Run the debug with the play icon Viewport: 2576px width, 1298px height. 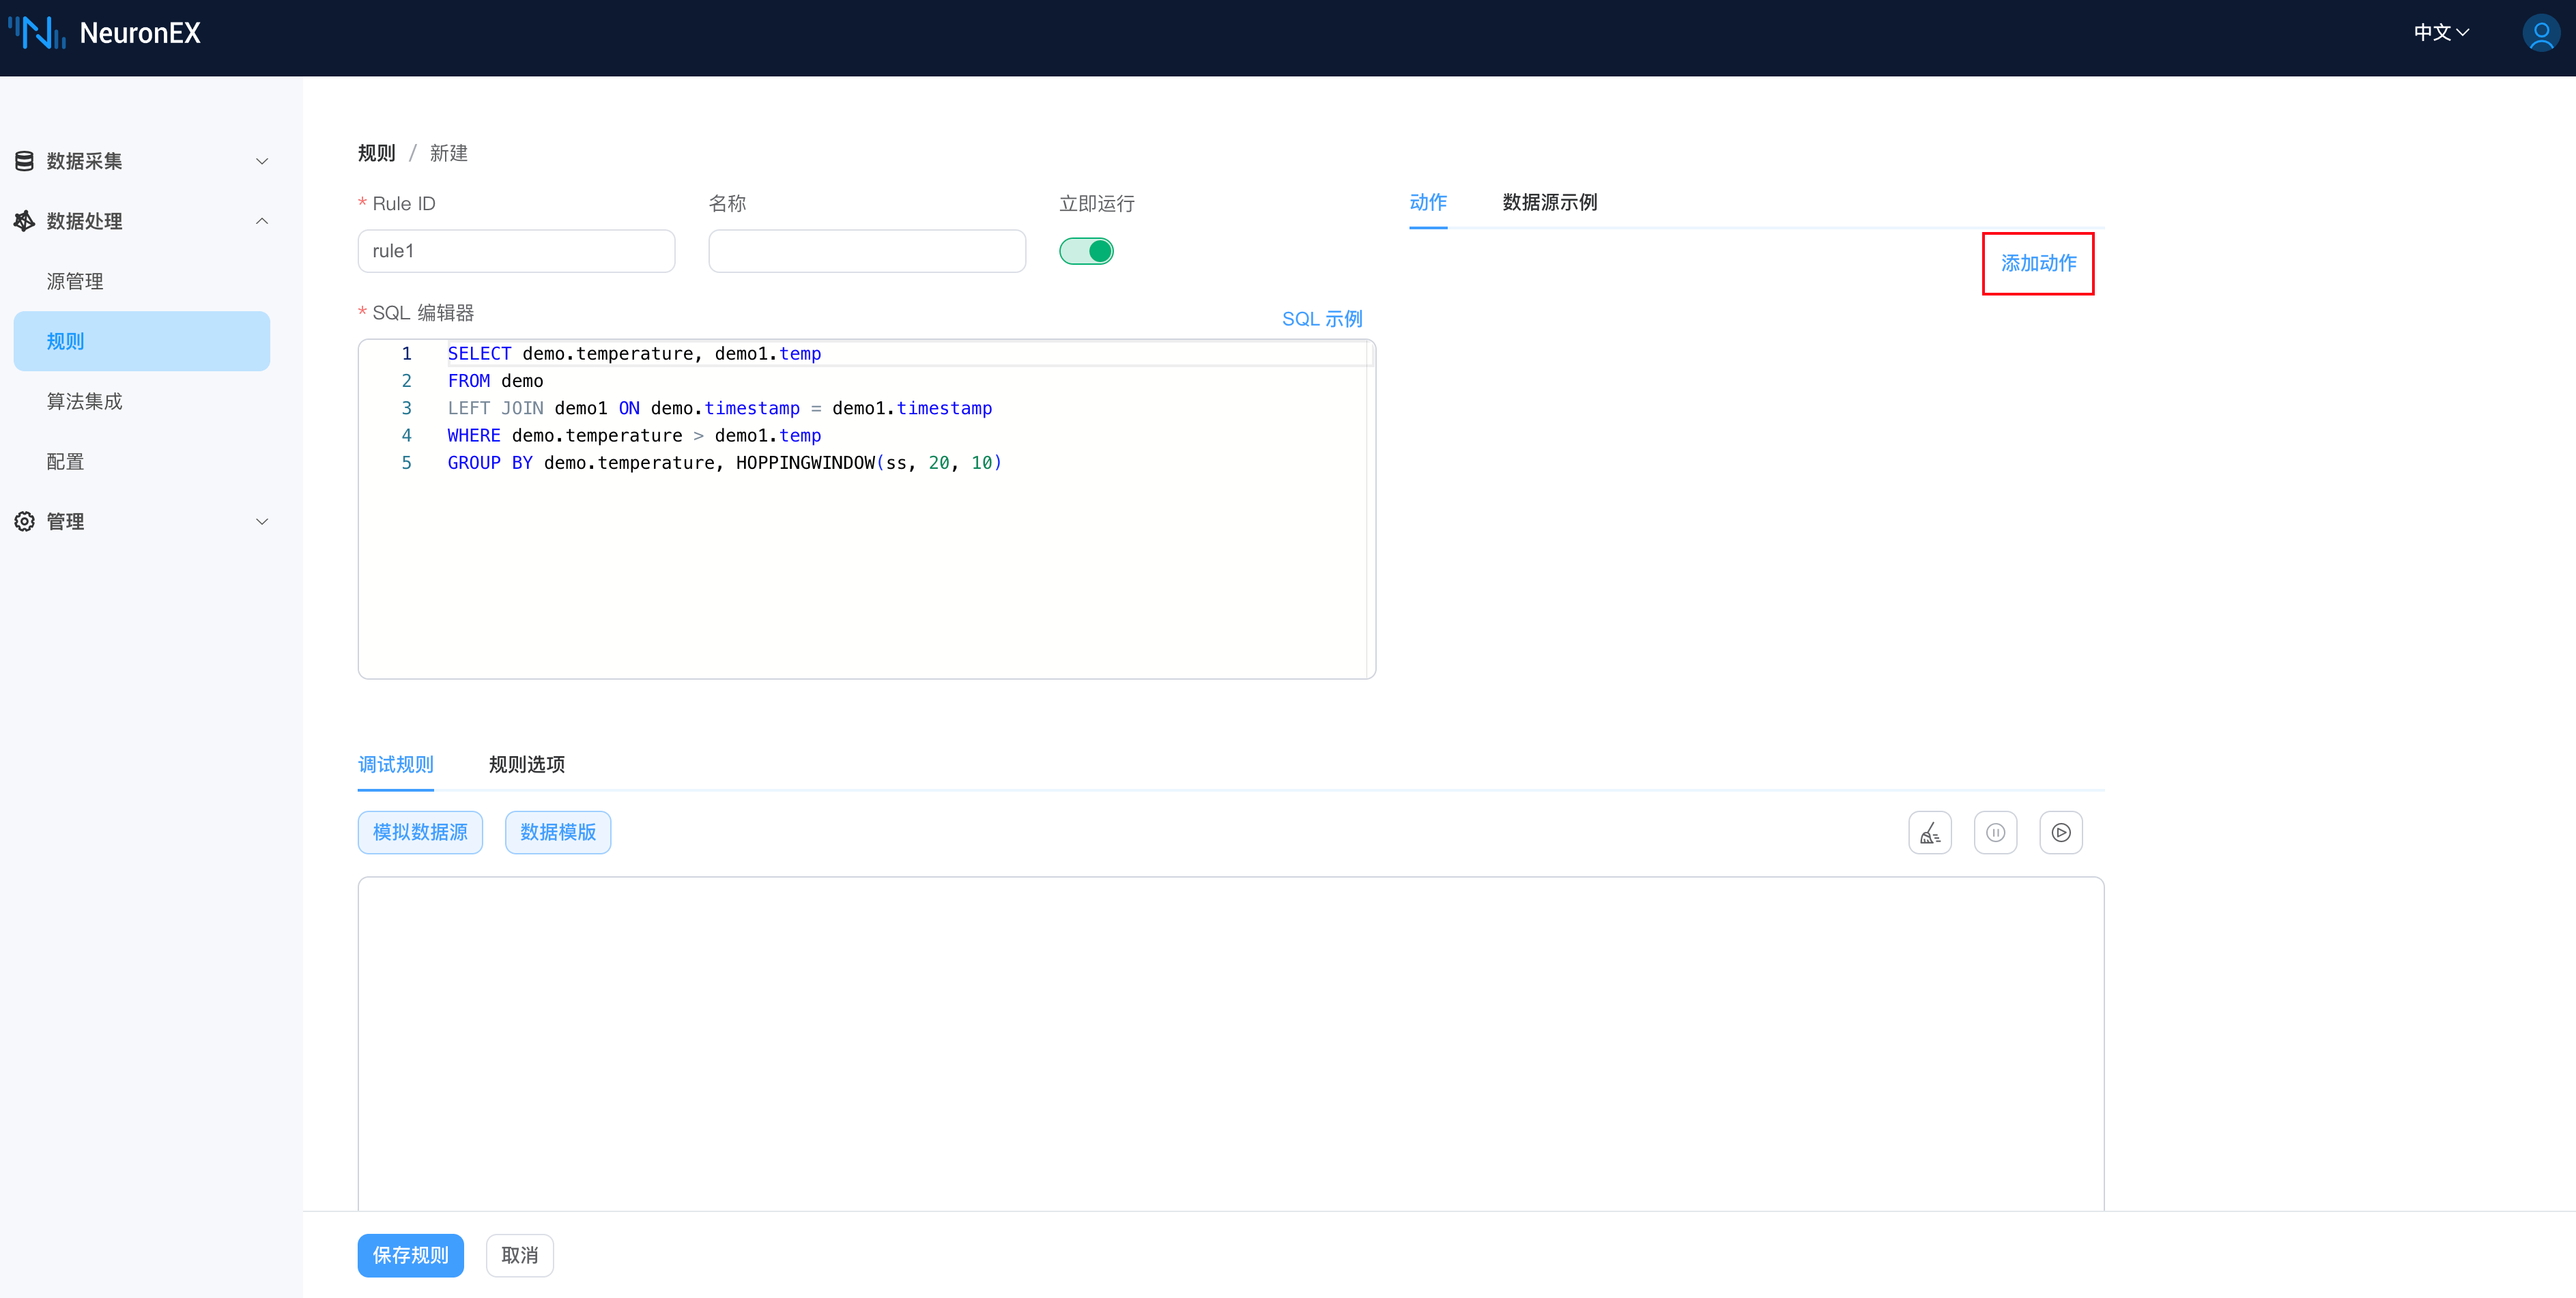tap(2061, 832)
